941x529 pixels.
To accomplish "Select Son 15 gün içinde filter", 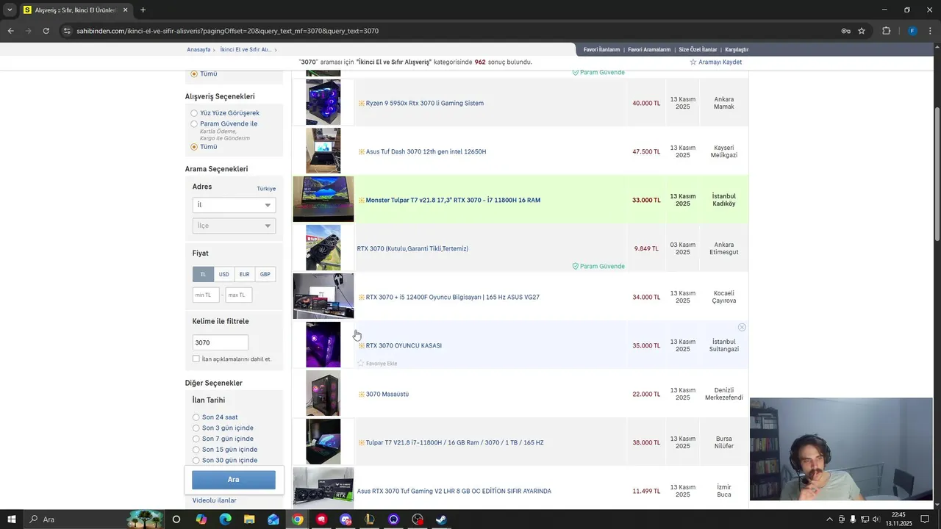I will pos(196,450).
